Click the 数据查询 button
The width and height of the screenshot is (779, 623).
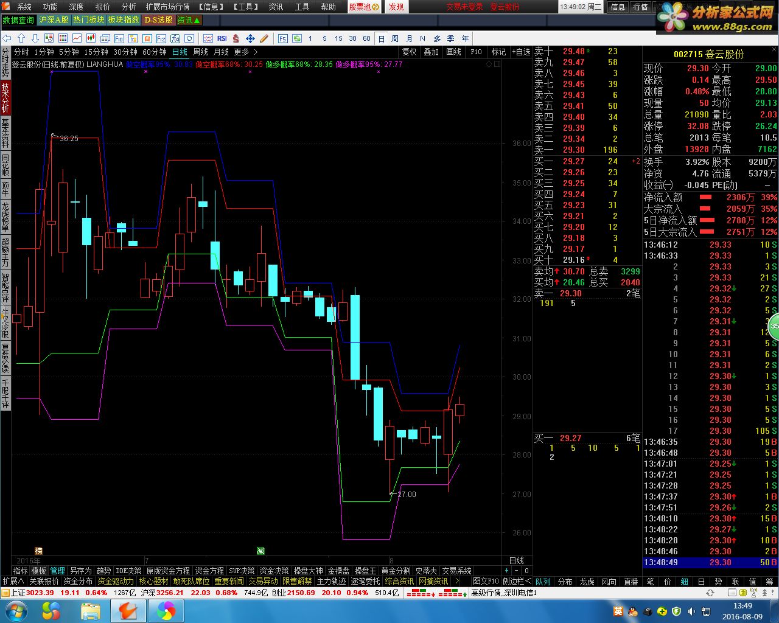point(18,20)
